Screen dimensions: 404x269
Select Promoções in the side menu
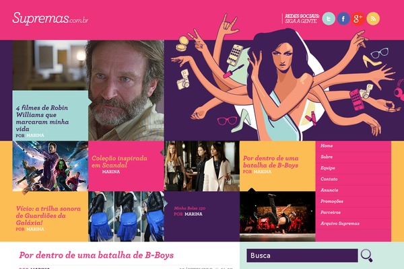pyautogui.click(x=332, y=201)
